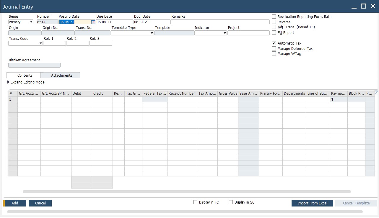Check the EU Report option
The height and width of the screenshot is (218, 379).
click(274, 32)
